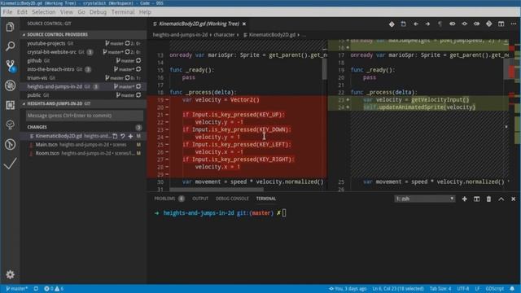Click the master branch of public repository
This screenshot has width=521, height=293.
[125, 95]
